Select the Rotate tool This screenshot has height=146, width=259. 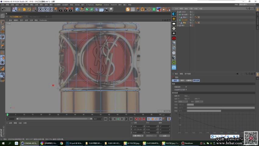click(29, 9)
